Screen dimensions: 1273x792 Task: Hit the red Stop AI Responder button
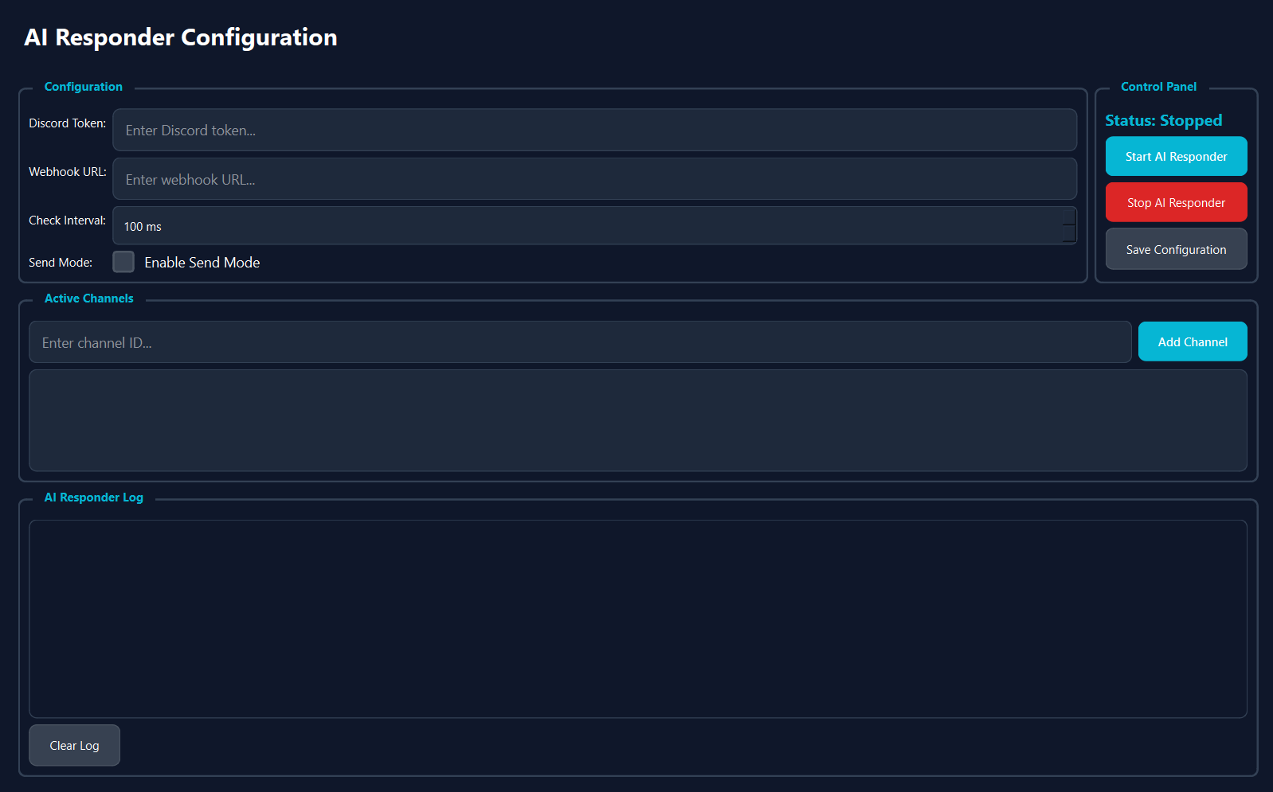coord(1176,203)
